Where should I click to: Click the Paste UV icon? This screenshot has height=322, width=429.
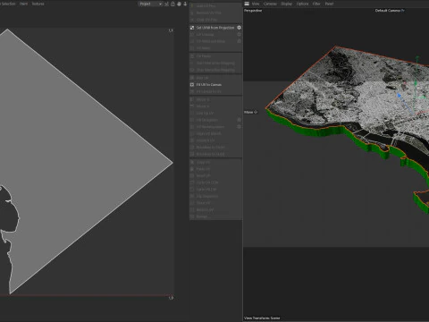(x=192, y=169)
